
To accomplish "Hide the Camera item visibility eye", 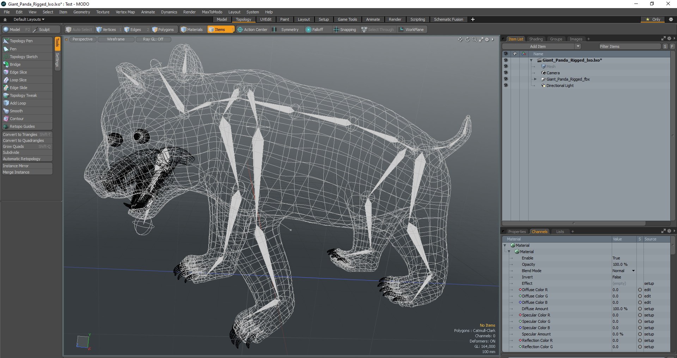I will click(x=506, y=73).
